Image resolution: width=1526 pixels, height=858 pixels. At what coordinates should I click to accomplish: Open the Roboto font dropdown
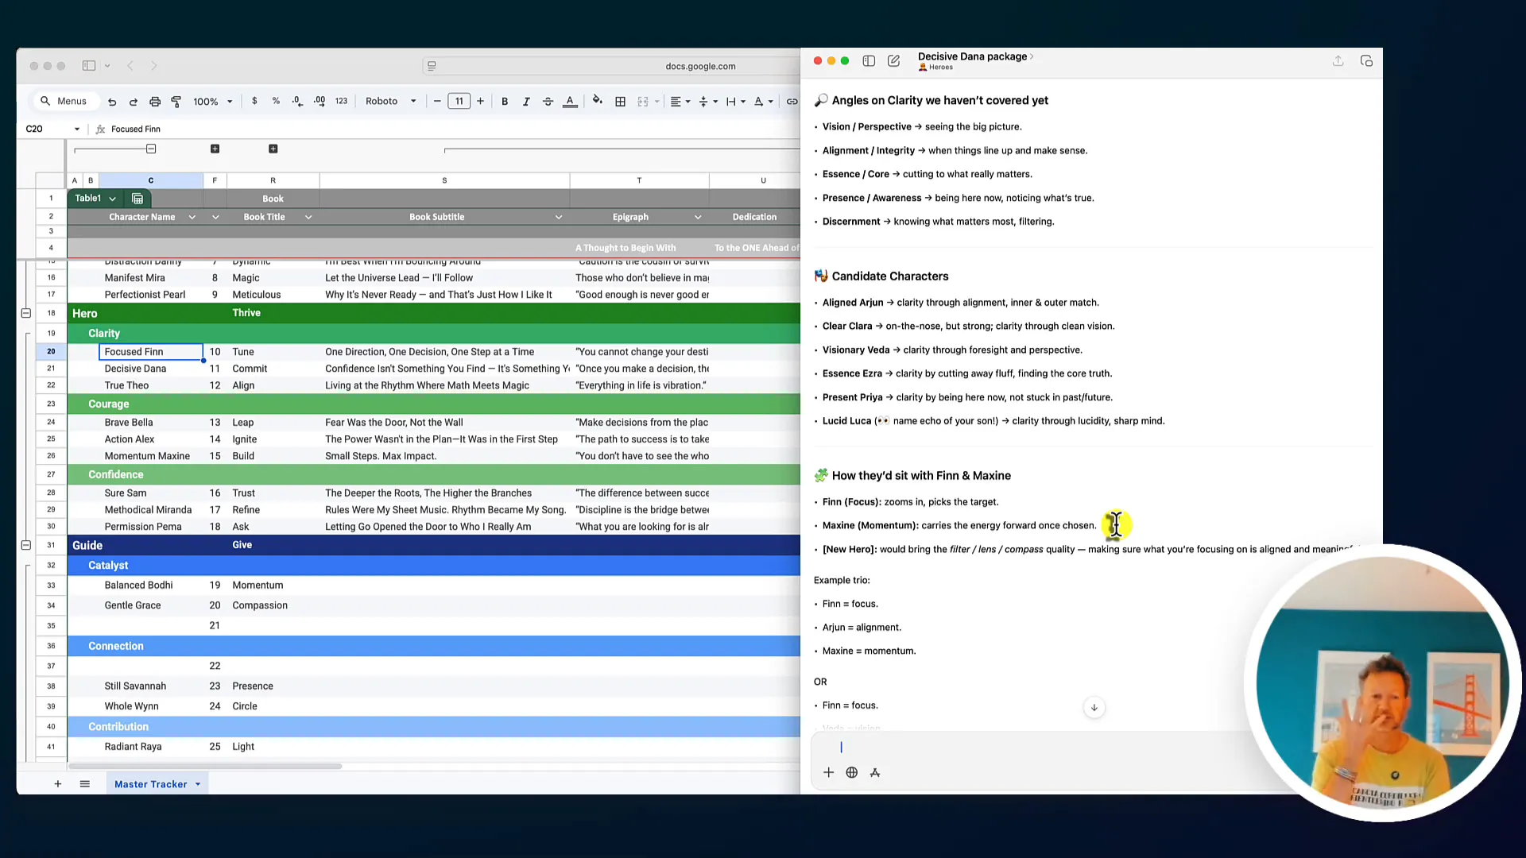(x=390, y=102)
